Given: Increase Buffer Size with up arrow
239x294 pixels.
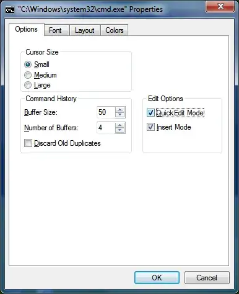Looking at the screenshot, I should point(120,110).
